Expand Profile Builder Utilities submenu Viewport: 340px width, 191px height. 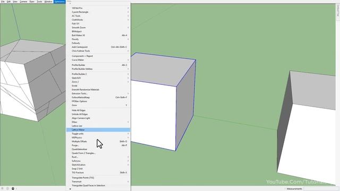click(x=98, y=69)
